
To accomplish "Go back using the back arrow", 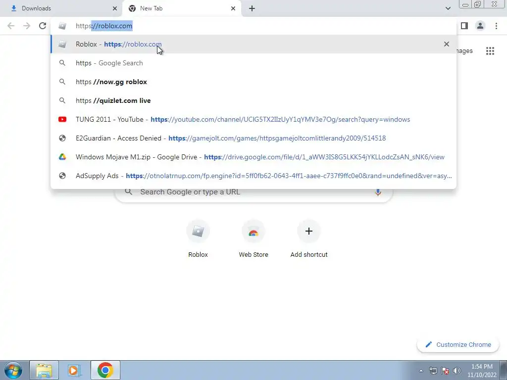I will (11, 26).
